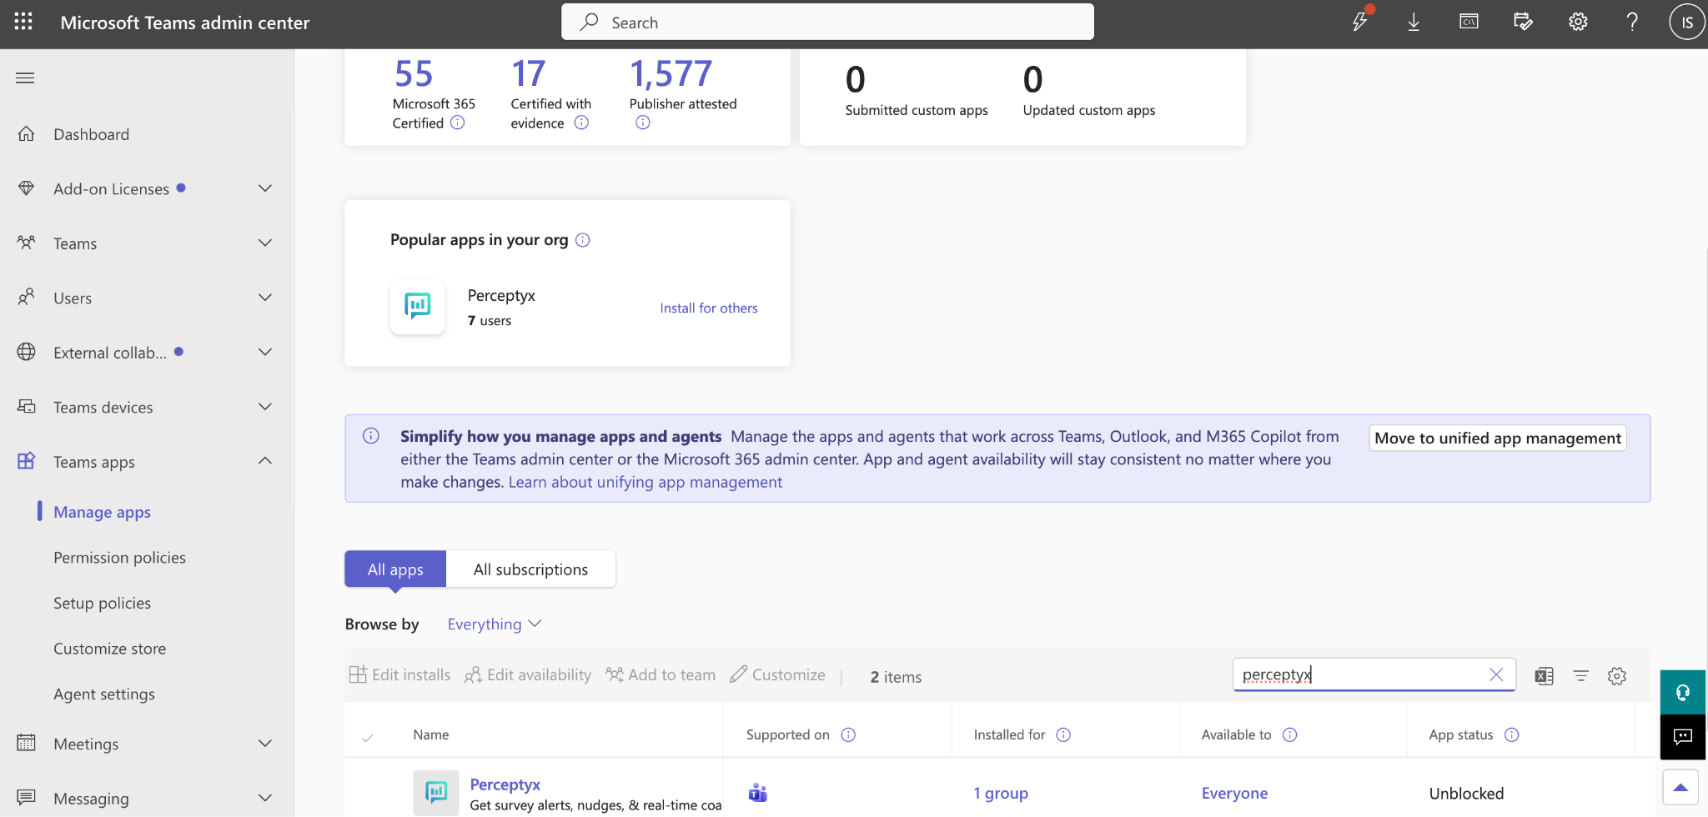Viewport: 1708px width, 817px height.
Task: Click info icon next to Available to column
Action: tap(1289, 734)
